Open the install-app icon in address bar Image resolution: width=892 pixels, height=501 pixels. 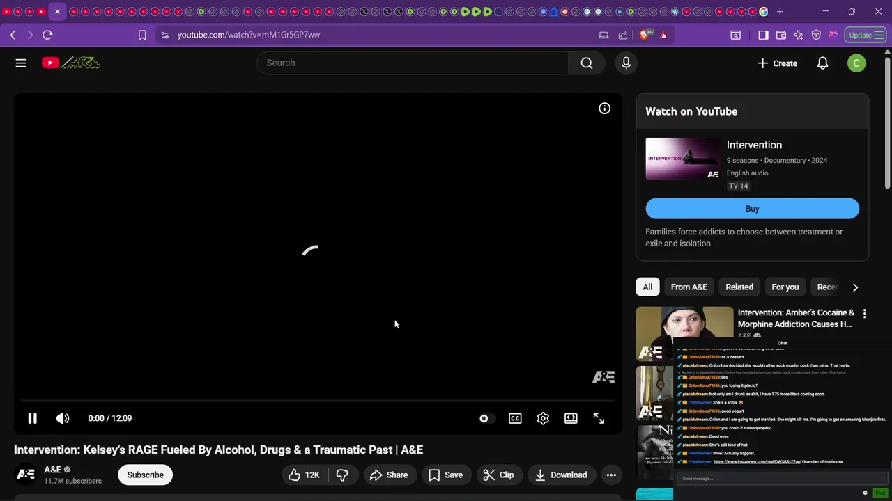(x=603, y=35)
